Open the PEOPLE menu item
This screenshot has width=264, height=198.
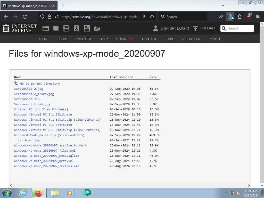(x=215, y=39)
